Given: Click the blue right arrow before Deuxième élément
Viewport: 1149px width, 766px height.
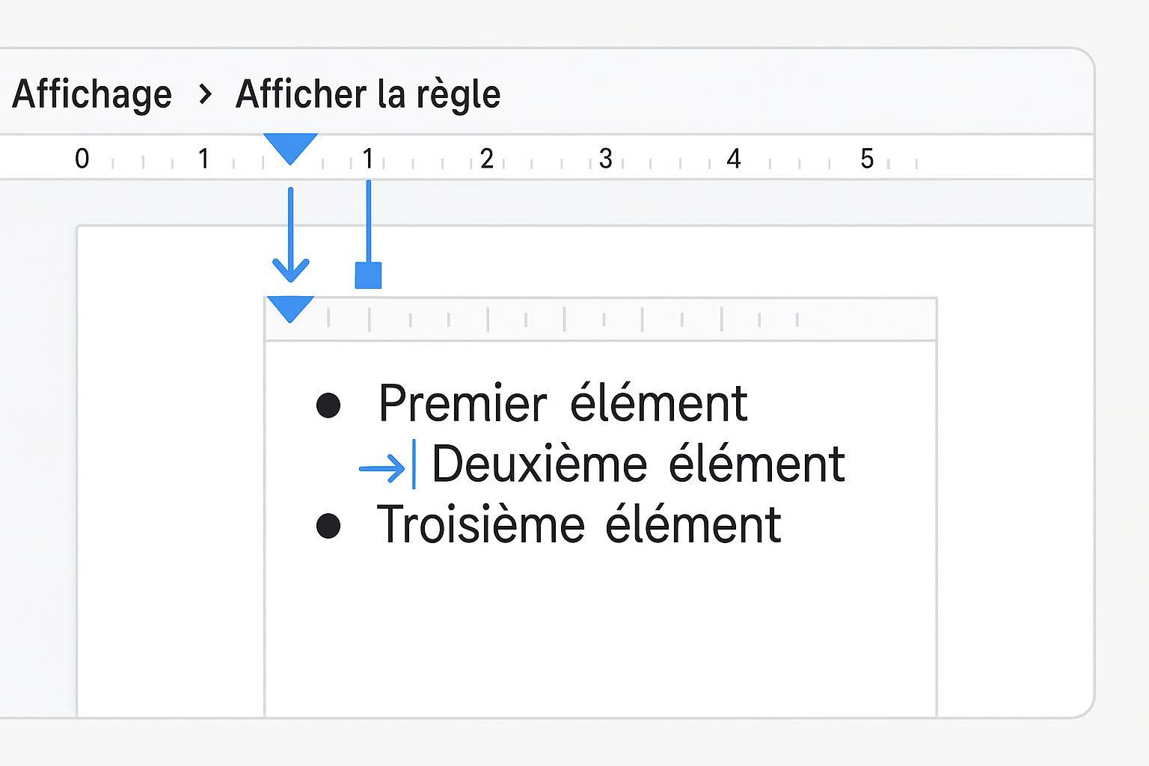Looking at the screenshot, I should point(382,469).
